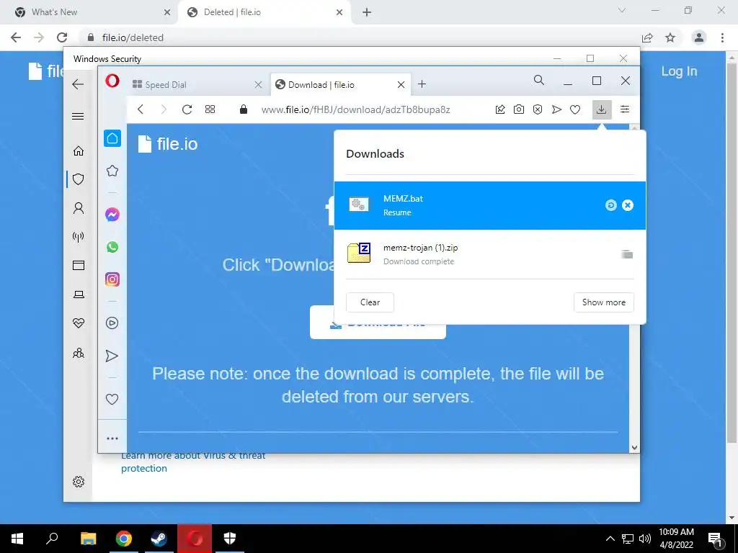Reload the page in Opera
The height and width of the screenshot is (553, 738).
click(187, 109)
